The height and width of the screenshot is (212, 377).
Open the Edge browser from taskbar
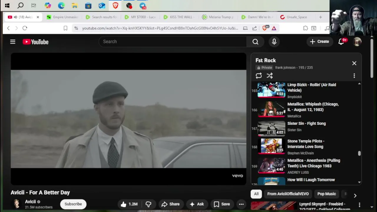coord(61,5)
